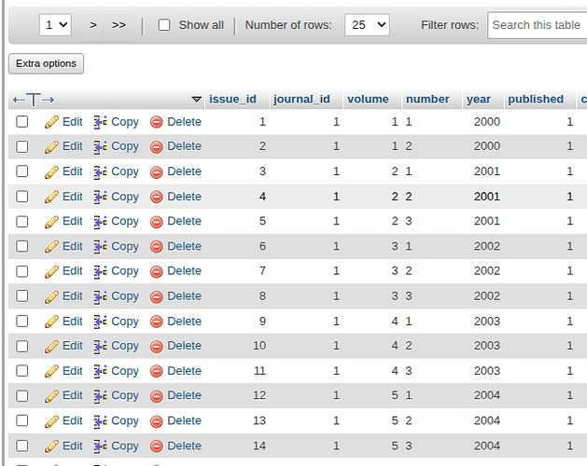This screenshot has width=587, height=466.
Task: Click the Copy icon for issue_id 10
Action: 101,347
